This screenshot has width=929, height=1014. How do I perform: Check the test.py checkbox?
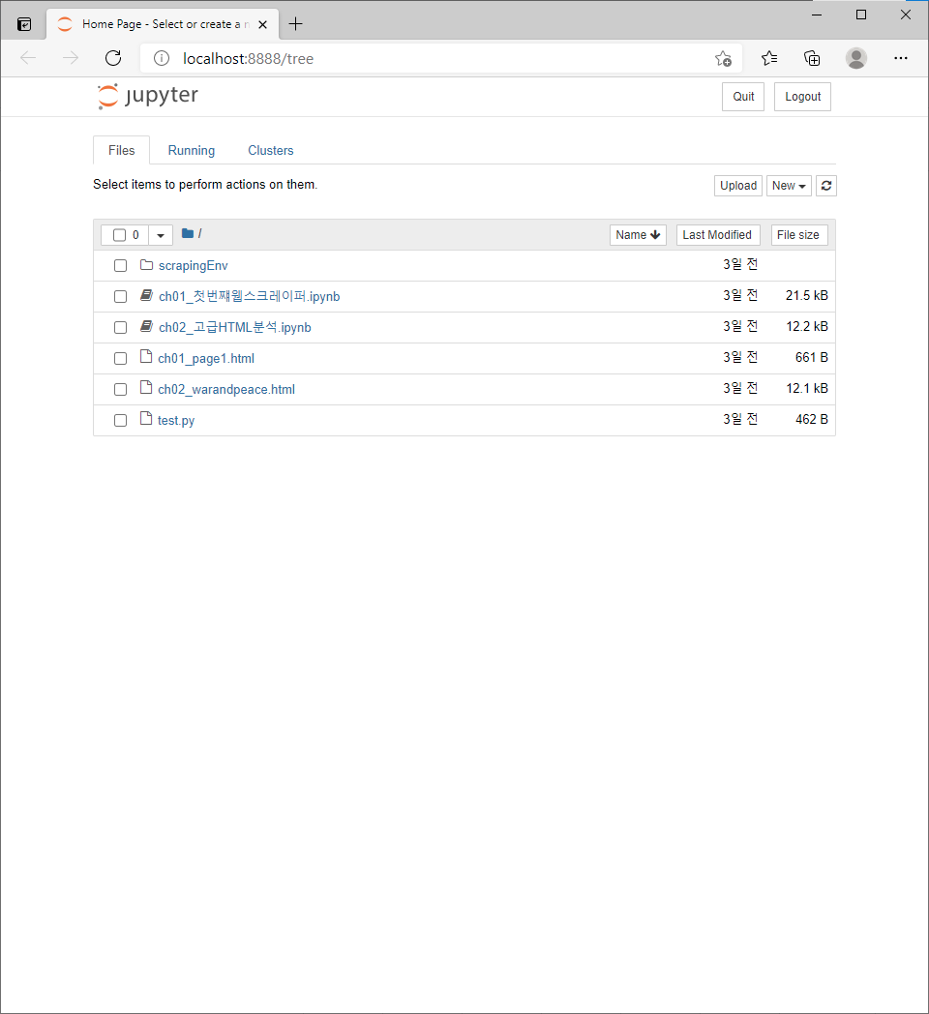(x=120, y=420)
